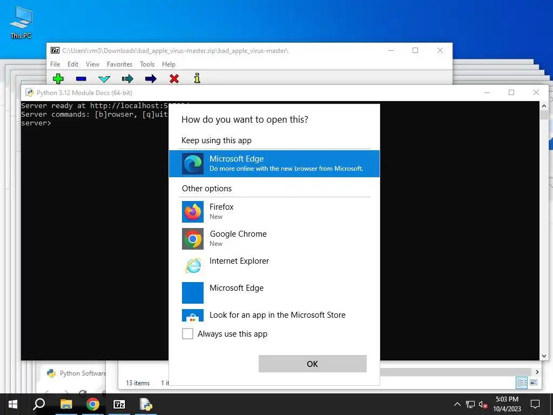Select Look for an app in Microsoft Store
The image size is (553, 415).
click(274, 315)
